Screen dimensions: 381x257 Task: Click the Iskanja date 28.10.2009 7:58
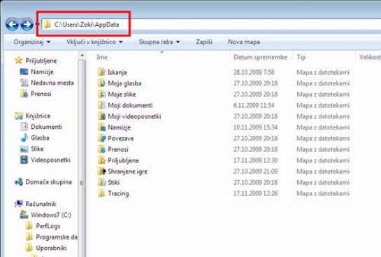(x=254, y=72)
